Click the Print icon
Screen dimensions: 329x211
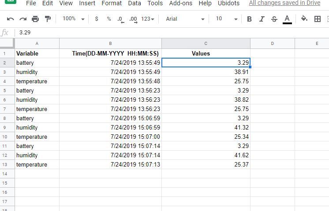click(x=35, y=19)
